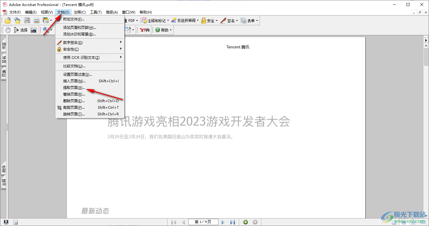Select the Zoom In magnifier tool
This screenshot has width=429, height=226.
point(45,29)
